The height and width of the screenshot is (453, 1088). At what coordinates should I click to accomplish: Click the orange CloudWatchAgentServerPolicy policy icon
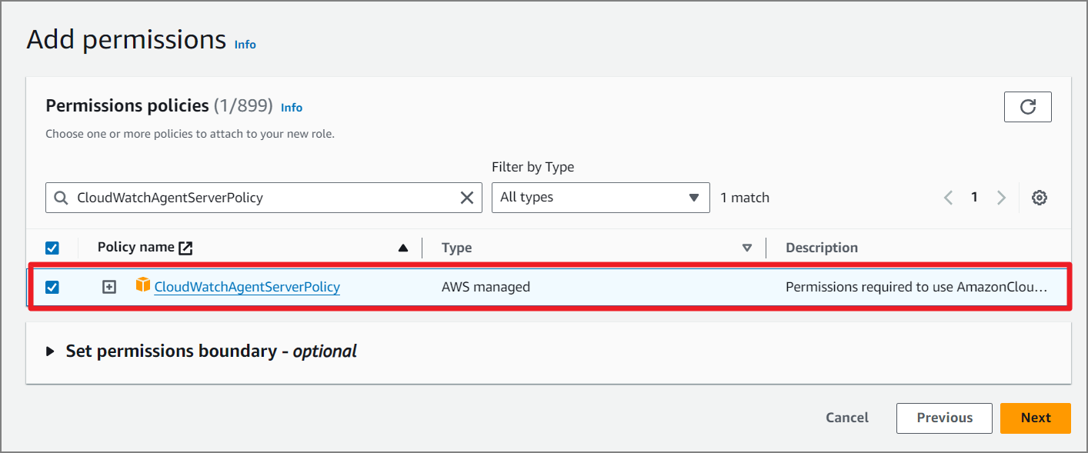143,285
